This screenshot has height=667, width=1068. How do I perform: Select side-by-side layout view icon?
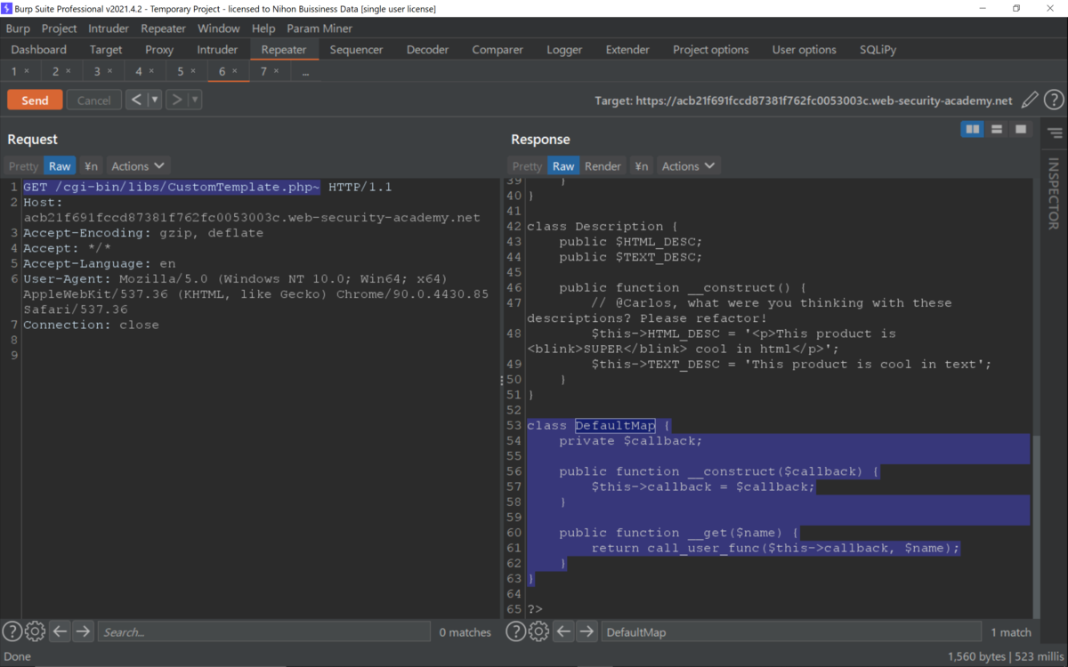pyautogui.click(x=973, y=130)
